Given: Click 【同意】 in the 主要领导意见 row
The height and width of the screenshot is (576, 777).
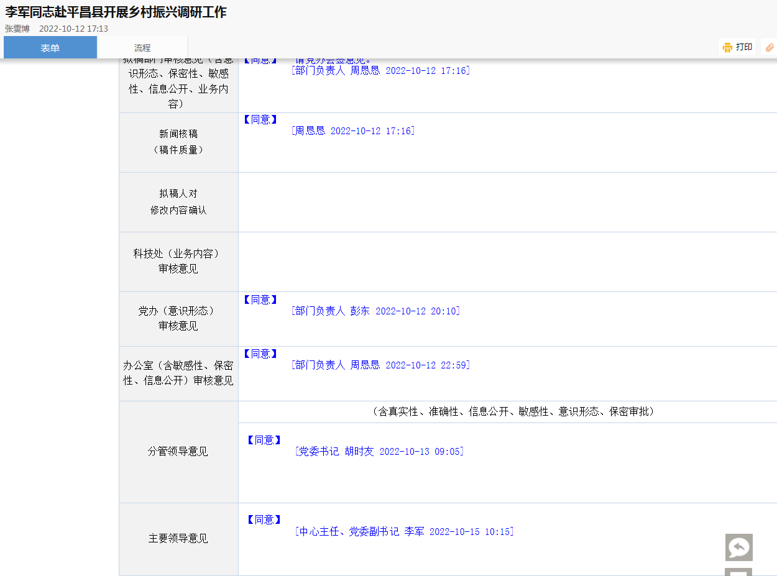Looking at the screenshot, I should tap(264, 519).
